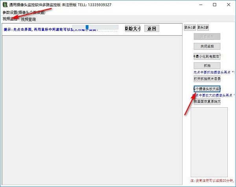Open camera 1 parameters button
The image size is (236, 187).
point(190,27)
